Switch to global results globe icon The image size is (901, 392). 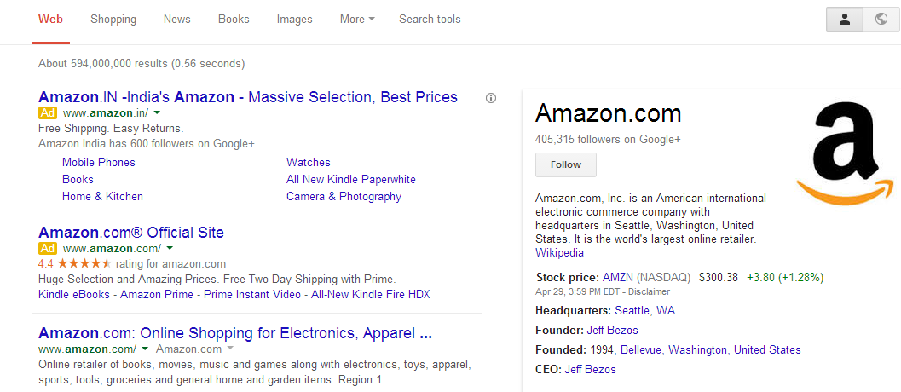tap(881, 19)
